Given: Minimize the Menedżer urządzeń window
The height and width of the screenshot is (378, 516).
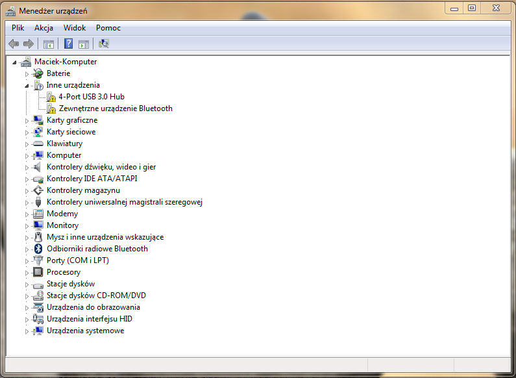Looking at the screenshot, I should (x=454, y=8).
